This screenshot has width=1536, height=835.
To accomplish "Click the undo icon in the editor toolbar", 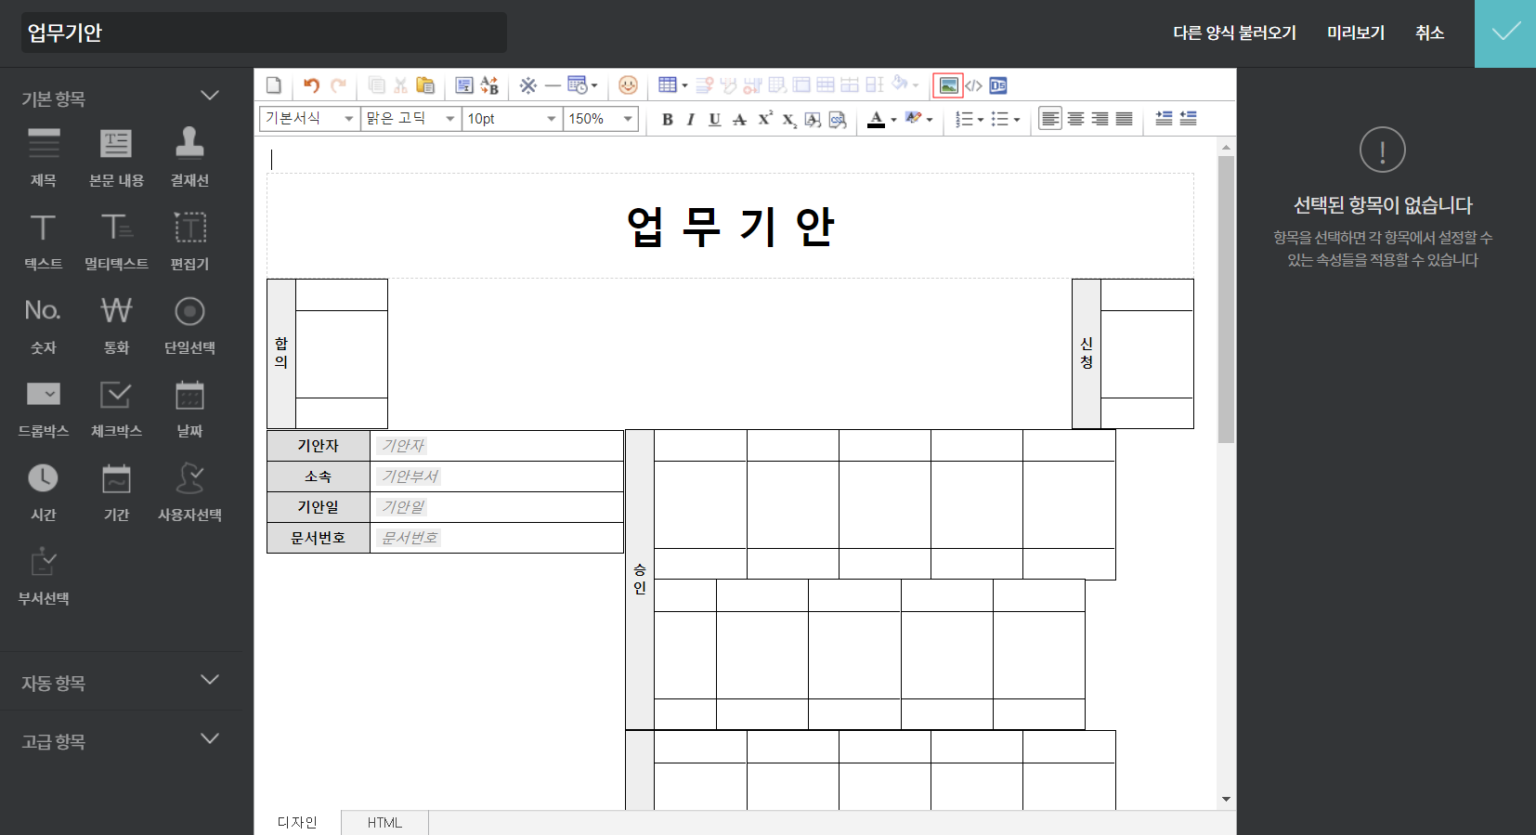I will tap(311, 85).
